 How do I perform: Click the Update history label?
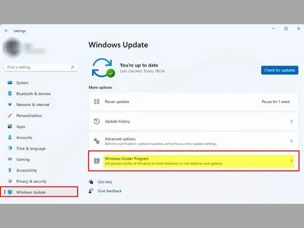click(x=117, y=121)
